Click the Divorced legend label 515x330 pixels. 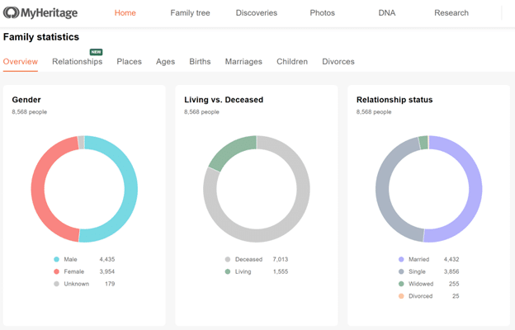pos(420,296)
